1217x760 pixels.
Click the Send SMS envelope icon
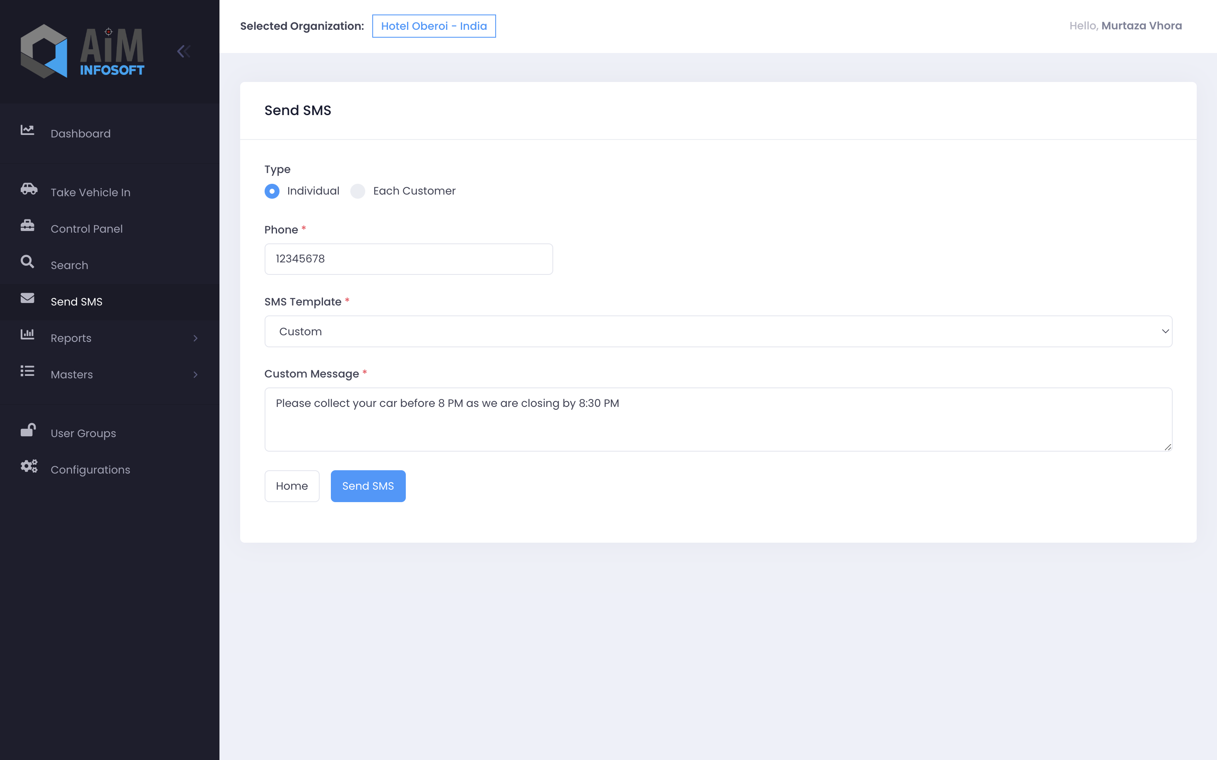coord(28,298)
